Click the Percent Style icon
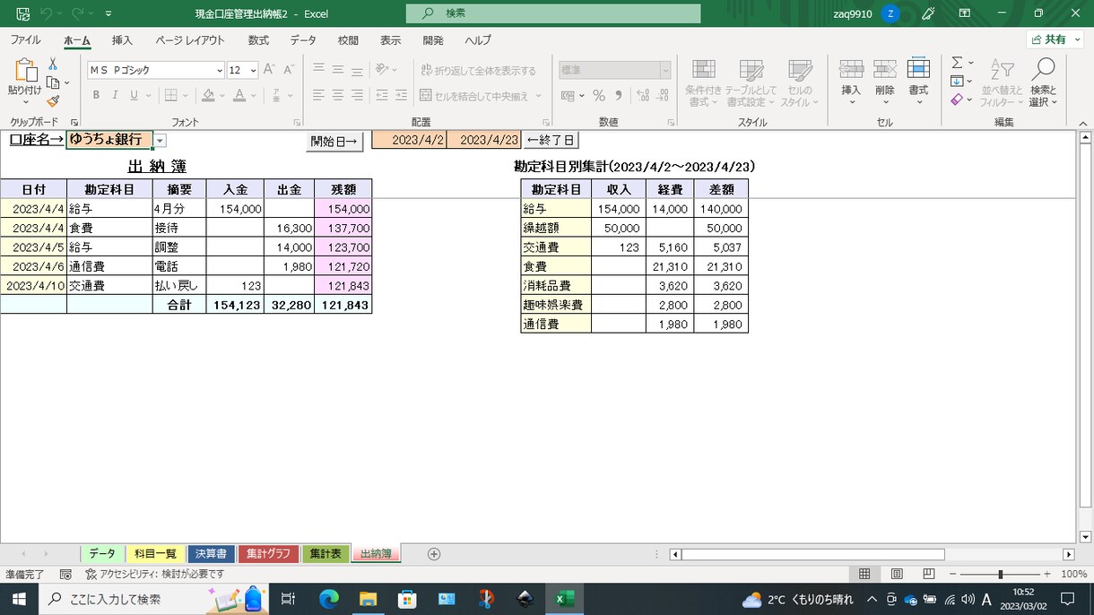Screen dimensions: 1094x615 (599, 96)
